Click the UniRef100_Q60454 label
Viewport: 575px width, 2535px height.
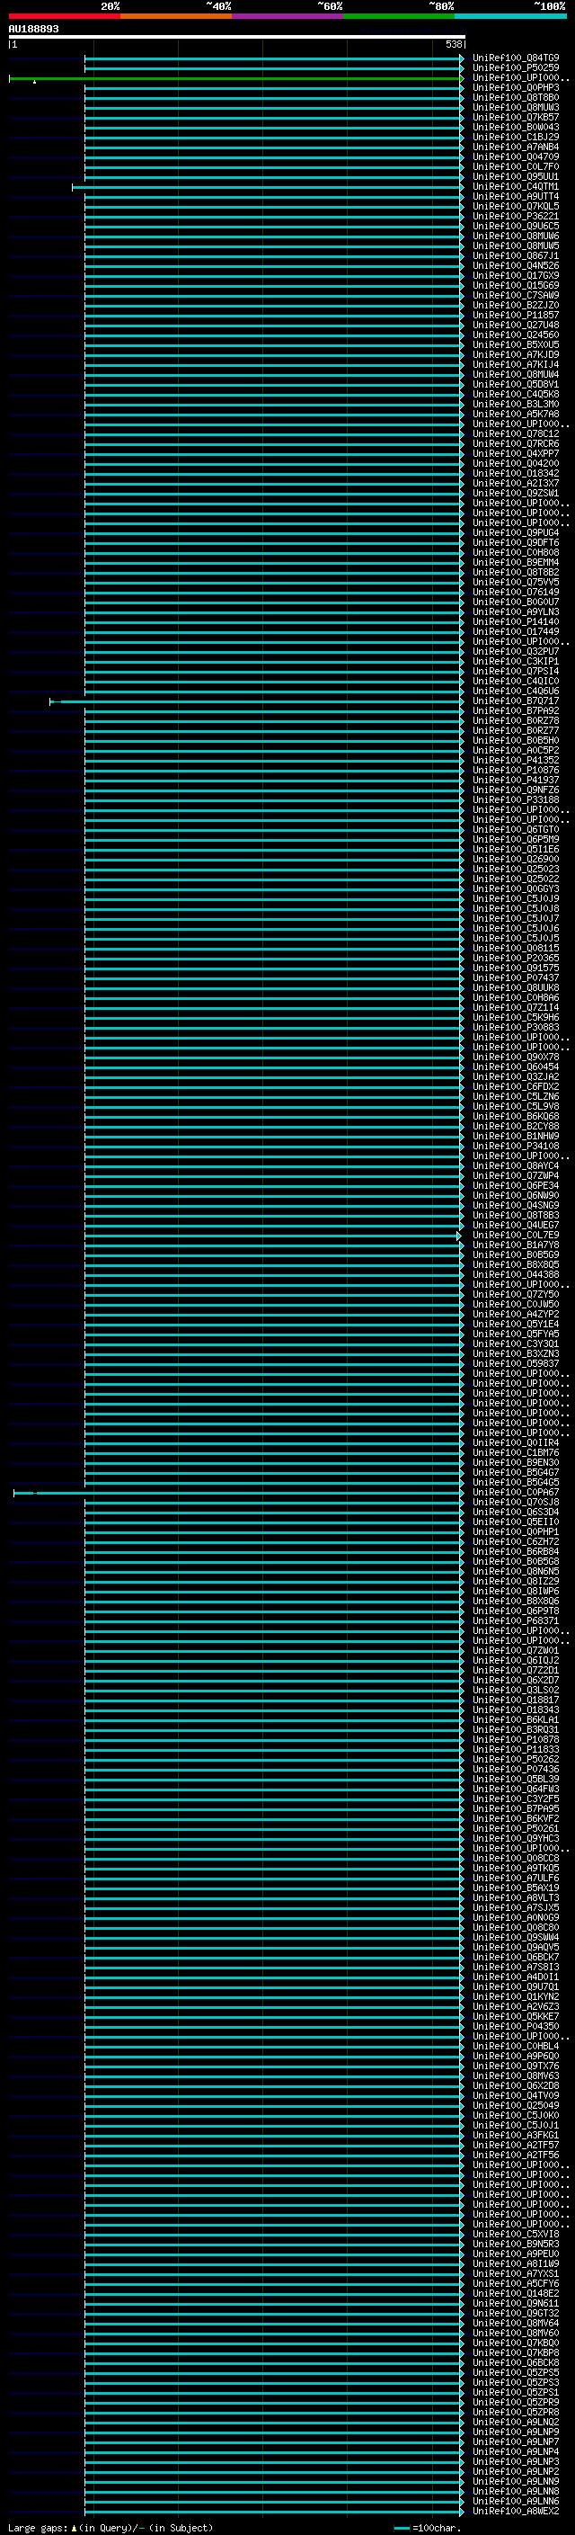pos(515,1067)
